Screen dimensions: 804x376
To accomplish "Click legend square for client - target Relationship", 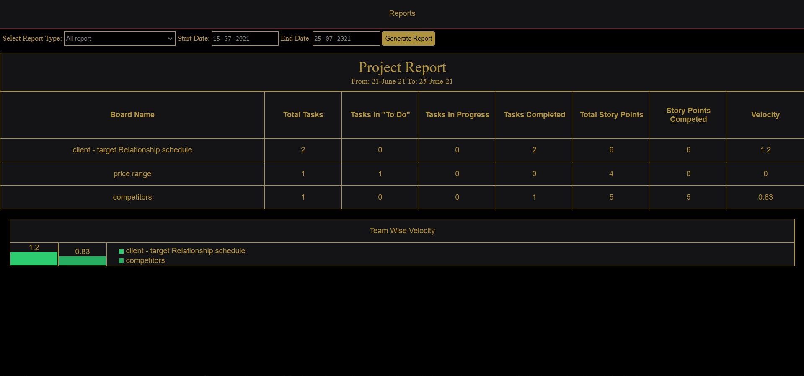I will click(x=122, y=251).
